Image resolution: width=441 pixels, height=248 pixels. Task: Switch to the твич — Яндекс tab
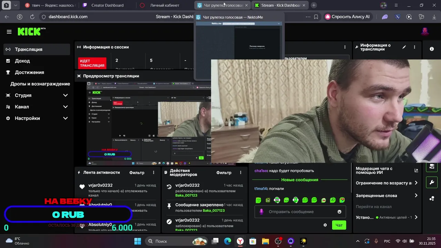pos(51,5)
